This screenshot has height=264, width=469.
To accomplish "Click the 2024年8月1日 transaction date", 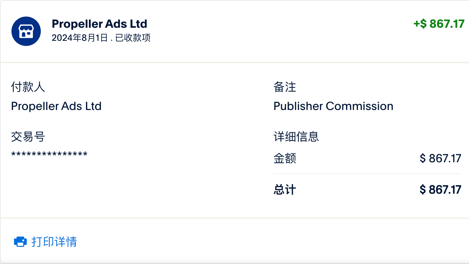I will click(80, 38).
